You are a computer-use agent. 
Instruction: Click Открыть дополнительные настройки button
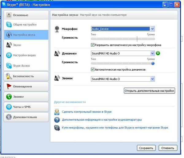[x=149, y=91]
